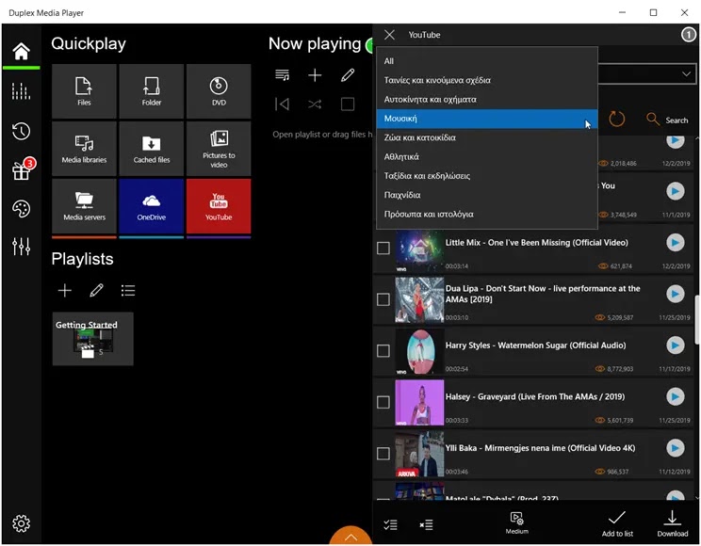This screenshot has width=701, height=546.
Task: Toggle shuffle playback
Action: point(315,104)
